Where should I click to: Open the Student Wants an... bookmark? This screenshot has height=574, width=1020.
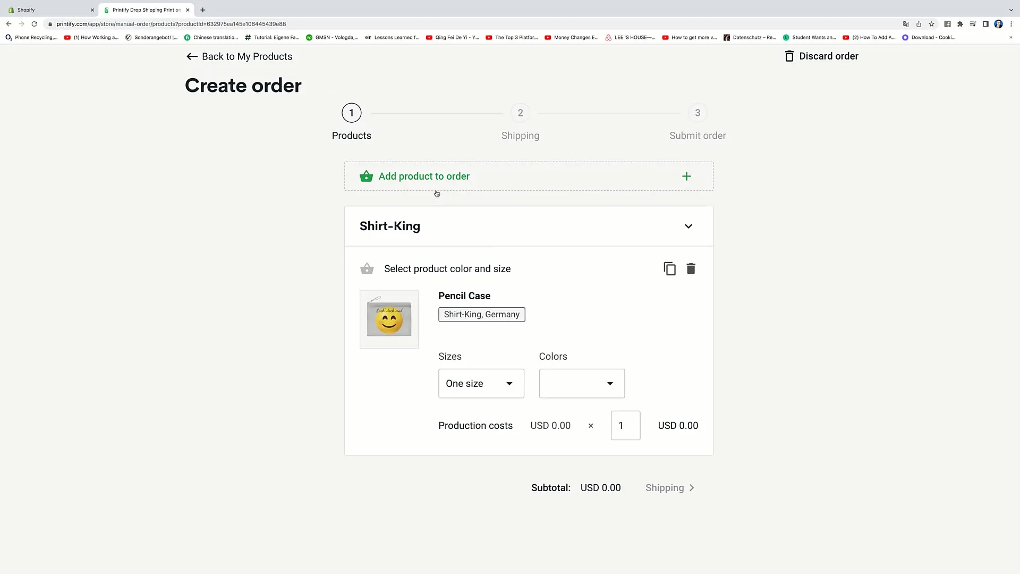coord(809,38)
